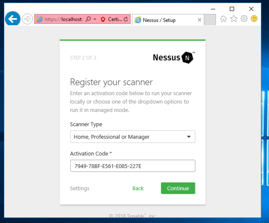
Task: Click the Nessus logo
Action: [174, 57]
